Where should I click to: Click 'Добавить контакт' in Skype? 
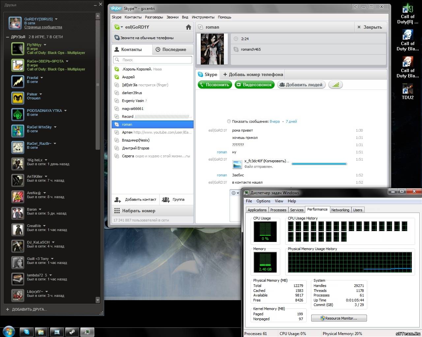(136, 199)
